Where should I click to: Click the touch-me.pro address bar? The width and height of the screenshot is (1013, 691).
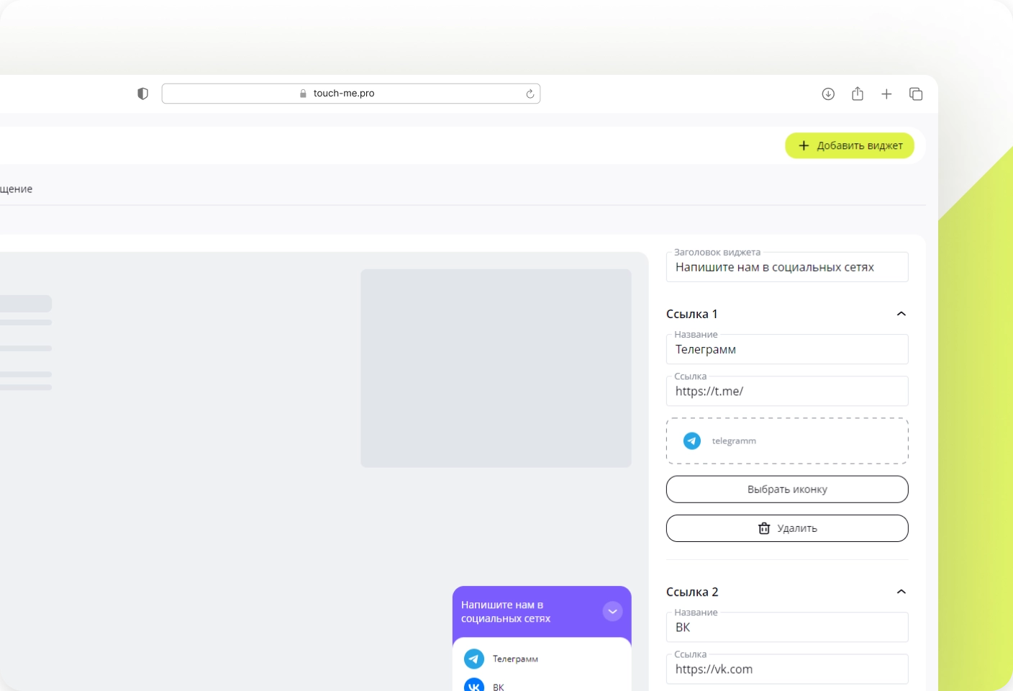[x=351, y=94]
